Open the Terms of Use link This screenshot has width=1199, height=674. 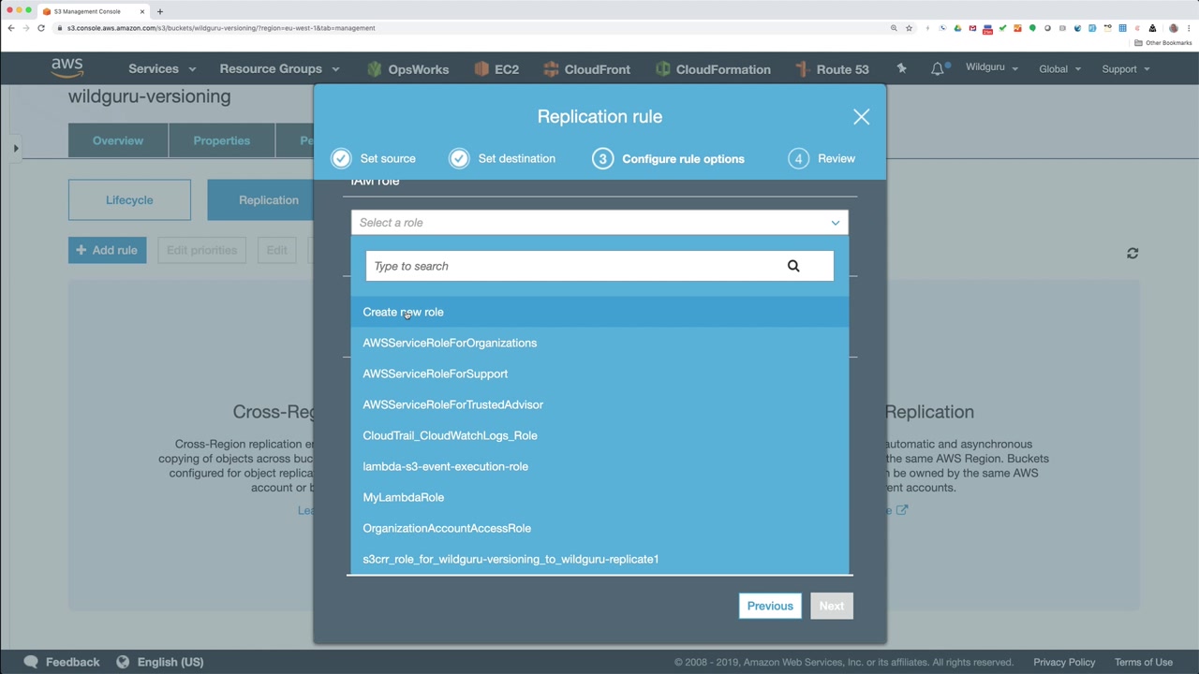[1144, 662]
